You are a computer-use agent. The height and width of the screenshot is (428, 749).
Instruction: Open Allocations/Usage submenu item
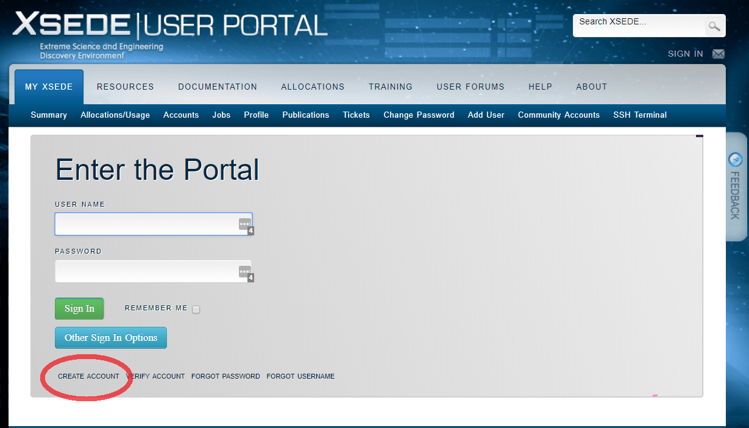pos(115,115)
